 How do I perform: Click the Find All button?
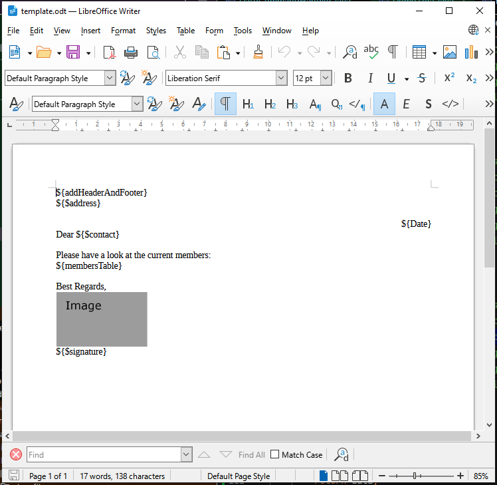[x=251, y=455]
